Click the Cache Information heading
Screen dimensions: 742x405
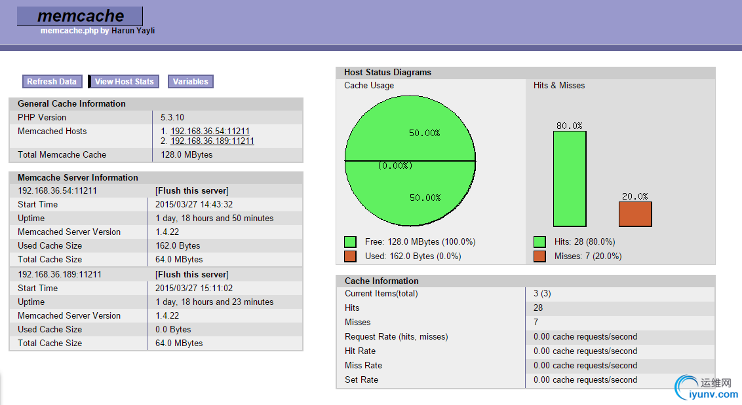tap(381, 281)
